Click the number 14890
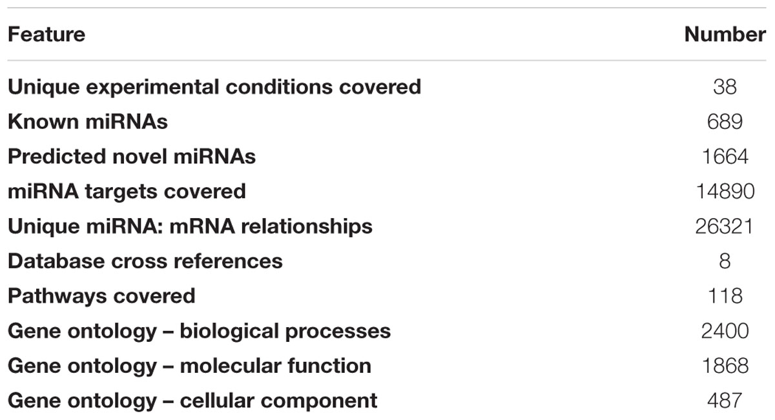This screenshot has width=775, height=420. click(725, 191)
